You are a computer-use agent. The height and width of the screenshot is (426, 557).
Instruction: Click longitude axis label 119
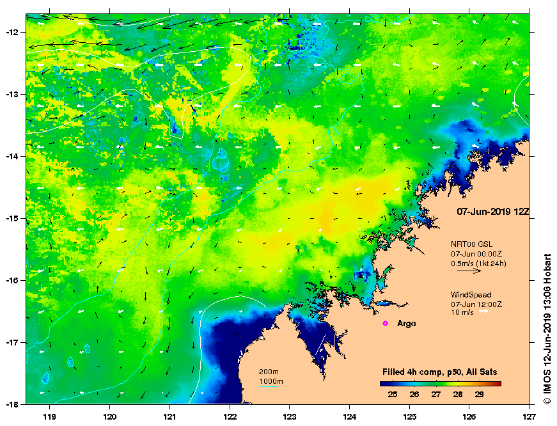[49, 416]
